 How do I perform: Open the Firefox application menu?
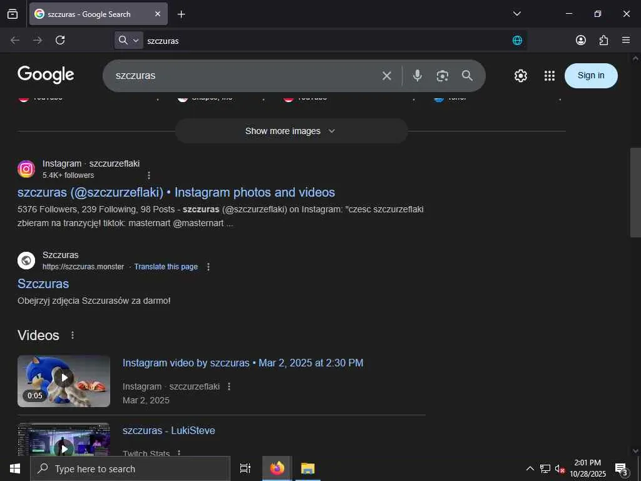pos(626,40)
